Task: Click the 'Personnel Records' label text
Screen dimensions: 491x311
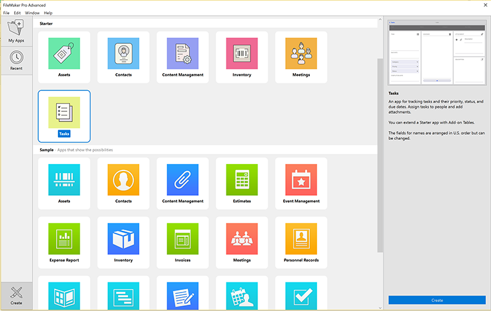Action: click(x=301, y=260)
